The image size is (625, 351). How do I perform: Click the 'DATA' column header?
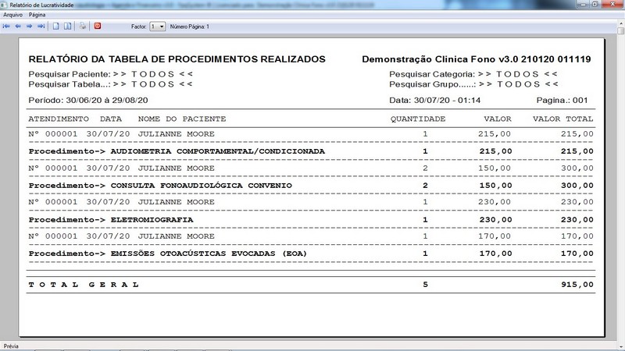pyautogui.click(x=111, y=119)
